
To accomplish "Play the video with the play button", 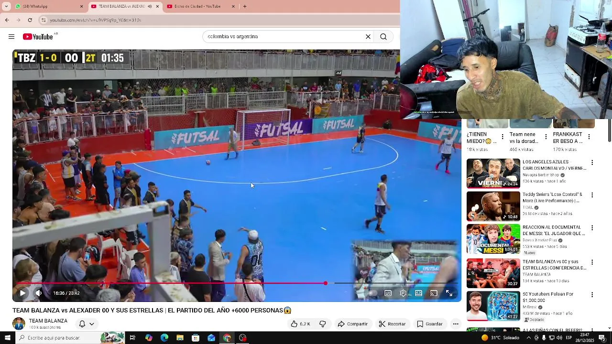I will pyautogui.click(x=22, y=293).
